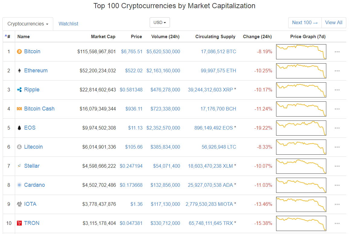Click the black EOS logo icon
The height and width of the screenshot is (234, 352).
pyautogui.click(x=19, y=128)
